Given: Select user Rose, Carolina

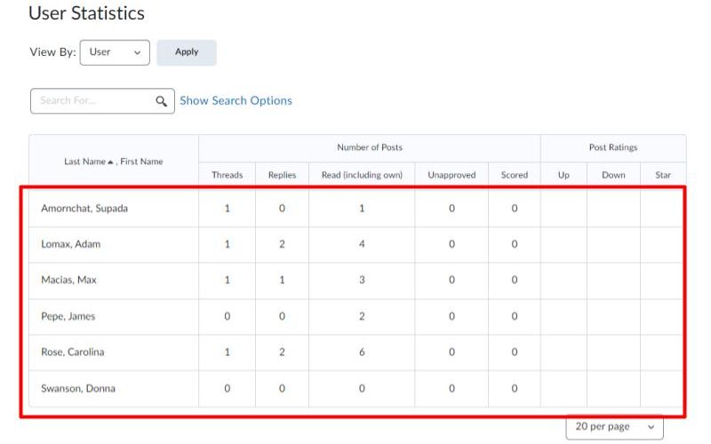Looking at the screenshot, I should click(73, 352).
